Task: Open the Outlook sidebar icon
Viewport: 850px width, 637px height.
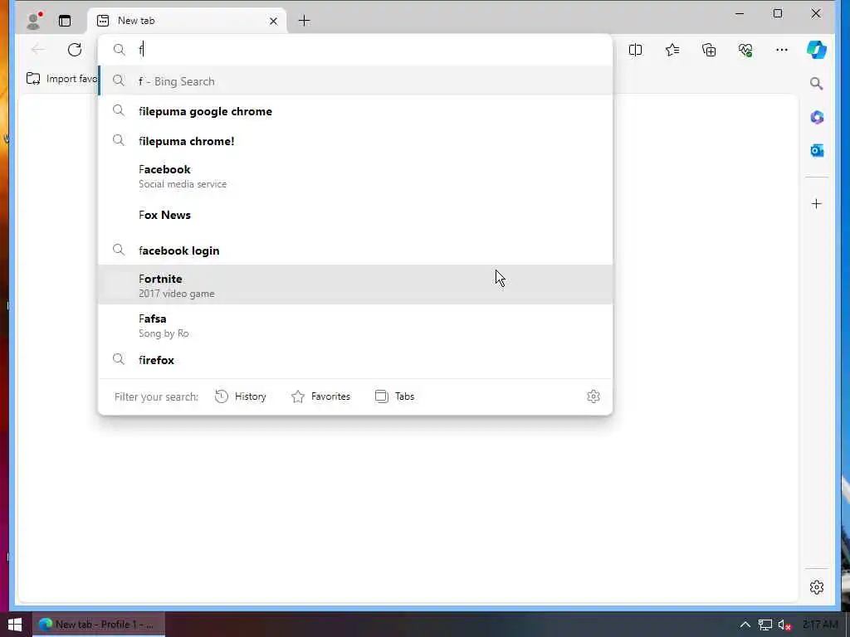Action: (817, 151)
